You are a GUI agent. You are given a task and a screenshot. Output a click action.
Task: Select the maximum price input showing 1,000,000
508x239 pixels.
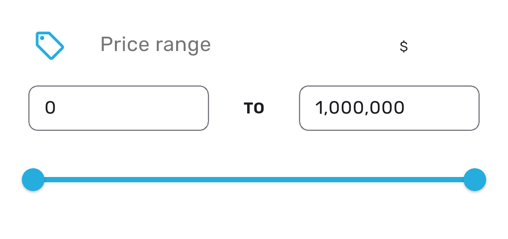point(389,108)
